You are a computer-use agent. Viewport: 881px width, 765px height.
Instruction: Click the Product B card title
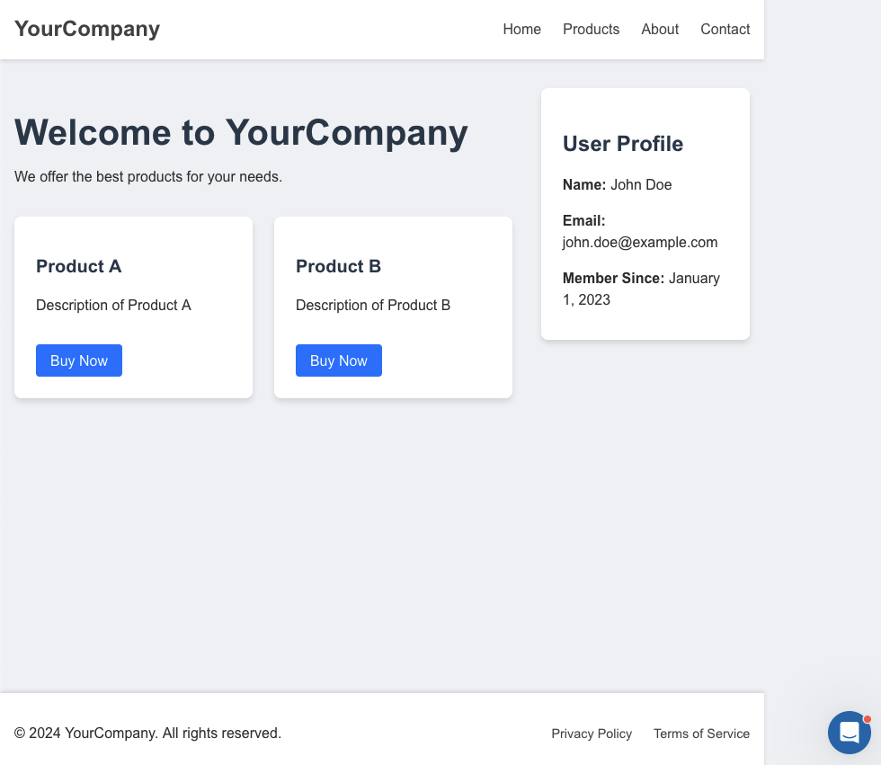338,266
